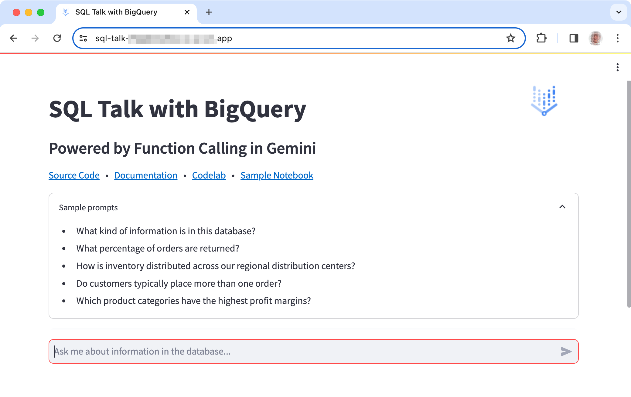Open the Sample Notebook link
This screenshot has height=397, width=631.
coord(276,175)
